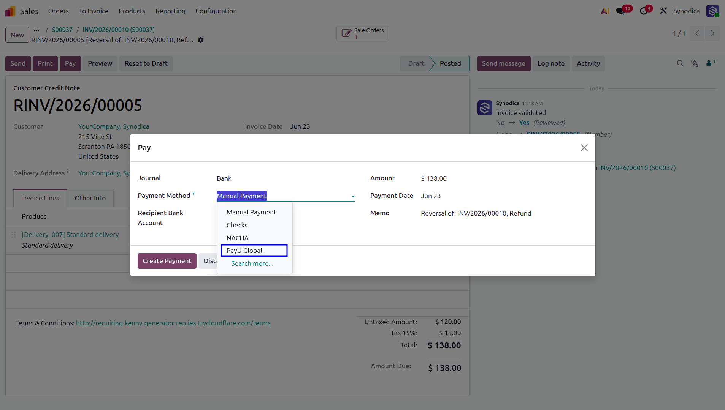725x410 pixels.
Task: Open the Sale Orders smart button
Action: point(362,33)
